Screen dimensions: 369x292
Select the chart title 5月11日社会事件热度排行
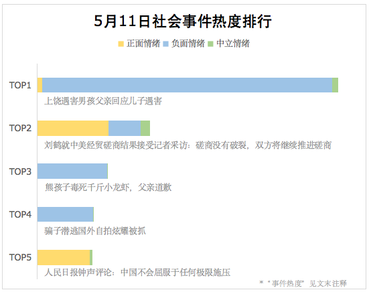tap(183, 21)
